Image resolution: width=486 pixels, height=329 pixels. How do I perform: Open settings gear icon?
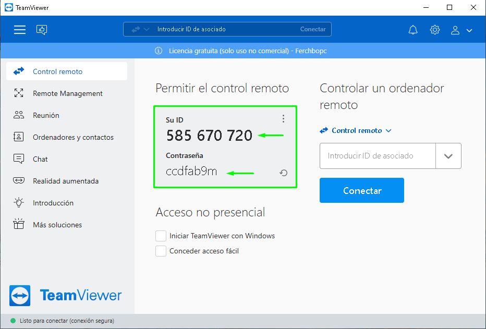click(435, 30)
